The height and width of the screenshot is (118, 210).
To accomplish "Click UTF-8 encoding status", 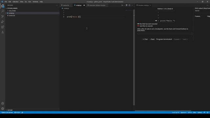I will 190,112.
